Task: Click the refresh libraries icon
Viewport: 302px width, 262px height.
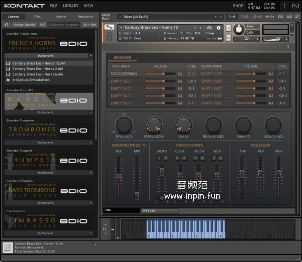Action: click(x=7, y=25)
